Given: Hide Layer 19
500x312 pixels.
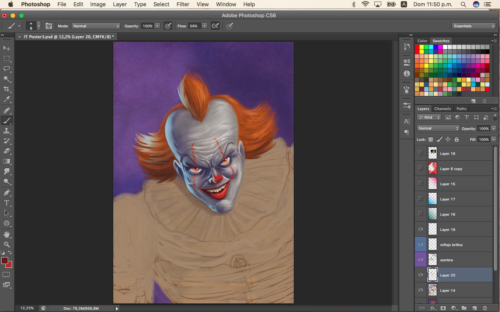Looking at the screenshot, I should 420,229.
